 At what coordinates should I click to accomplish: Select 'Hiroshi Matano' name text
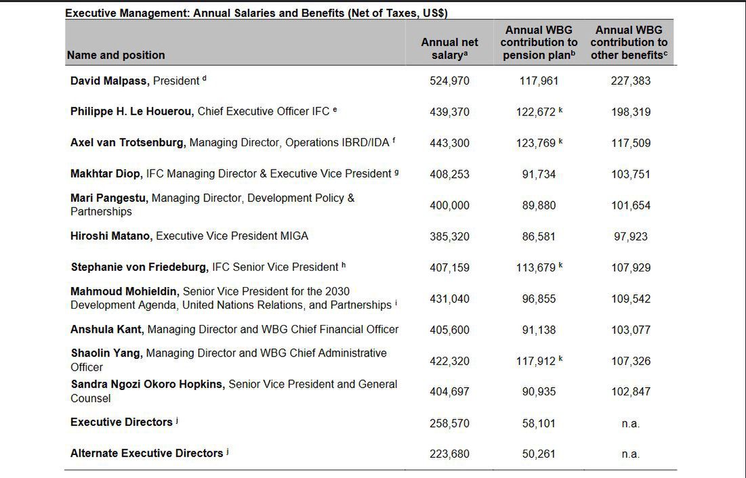(x=112, y=236)
